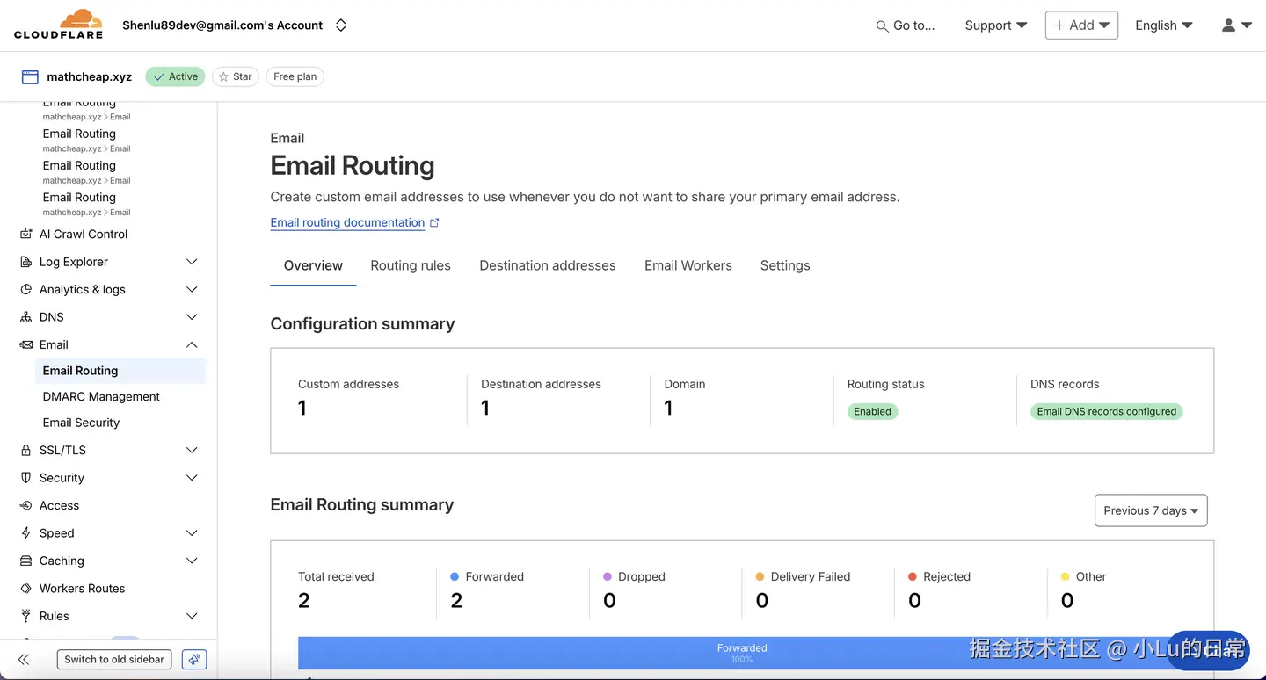Open Email routing documentation link

tap(348, 222)
